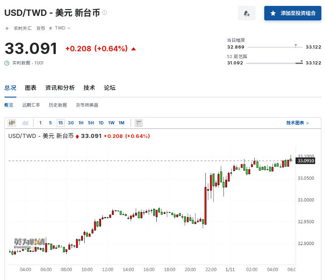Set chart interval to 5 minutes
This screenshot has height=280, width=325.
(50, 123)
